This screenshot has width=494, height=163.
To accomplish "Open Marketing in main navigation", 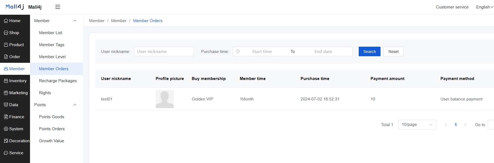I will pos(15,93).
